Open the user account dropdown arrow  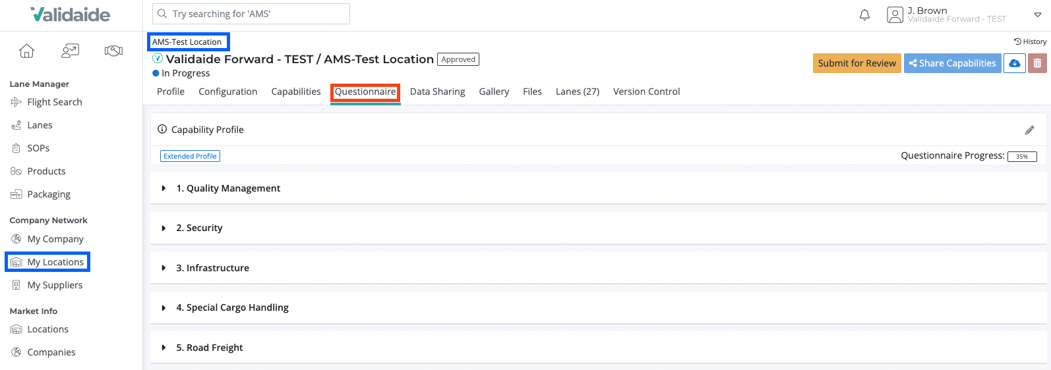point(1037,14)
